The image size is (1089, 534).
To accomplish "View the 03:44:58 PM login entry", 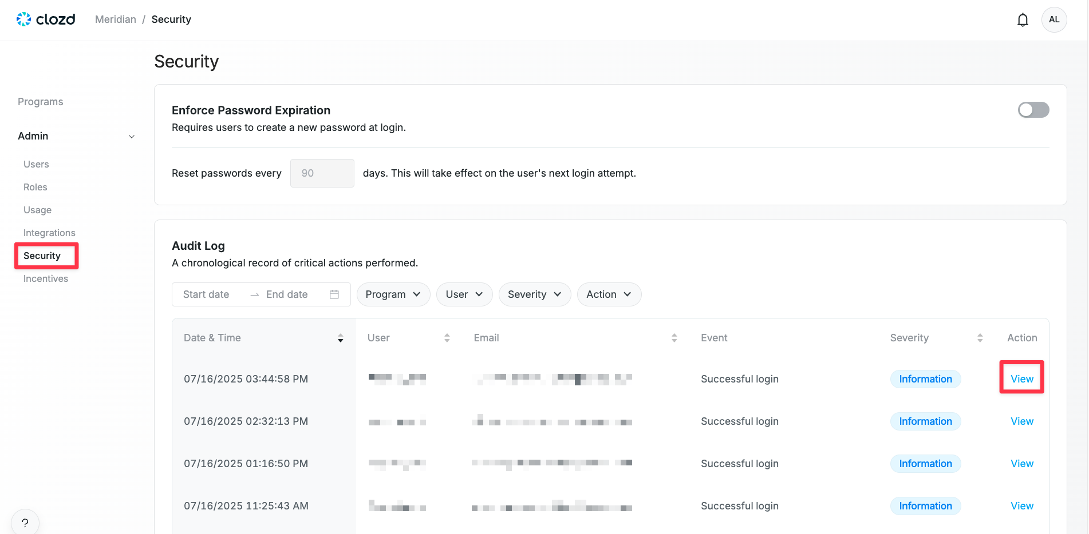I will pyautogui.click(x=1022, y=379).
